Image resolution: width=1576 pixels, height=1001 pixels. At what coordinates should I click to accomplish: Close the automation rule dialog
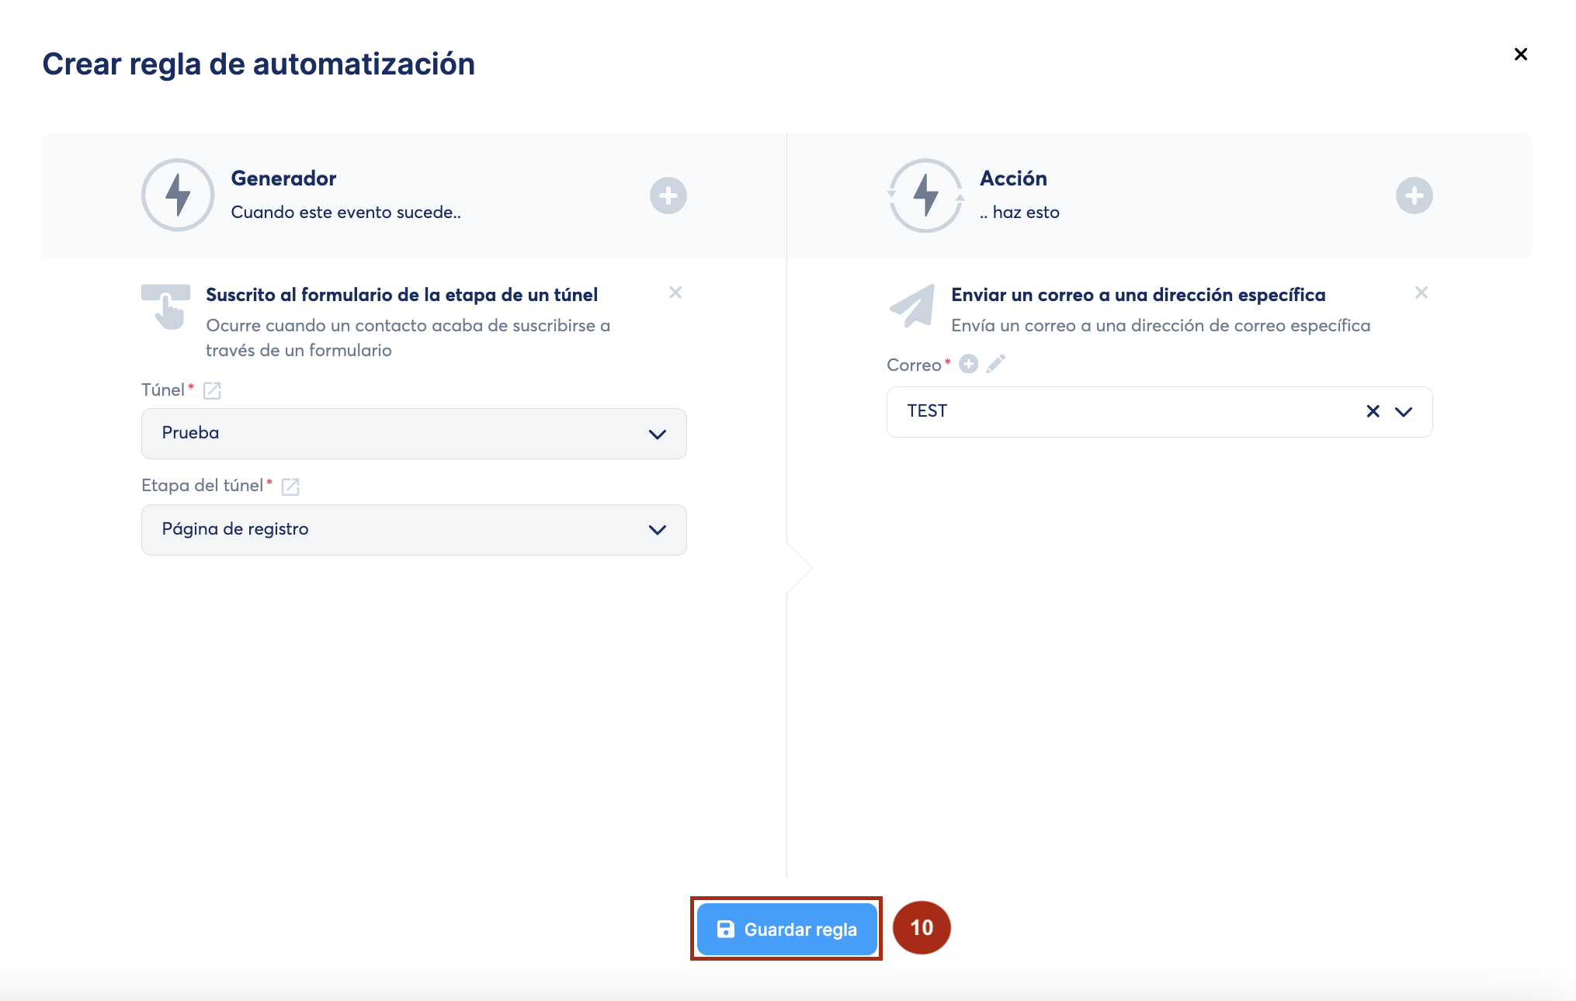pos(1520,54)
